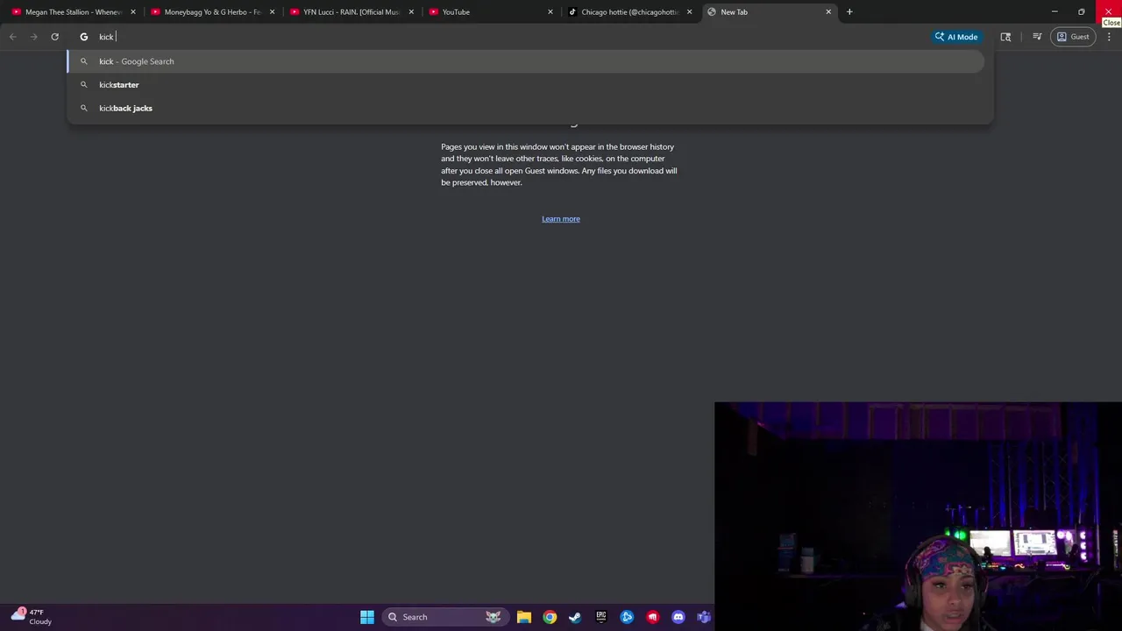
Task: Open a new tab with the plus button
Action: coord(849,12)
